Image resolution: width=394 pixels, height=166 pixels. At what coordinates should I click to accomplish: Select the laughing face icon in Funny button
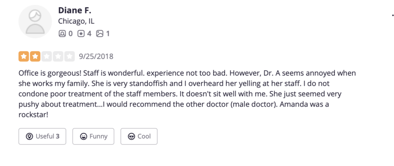(83, 136)
